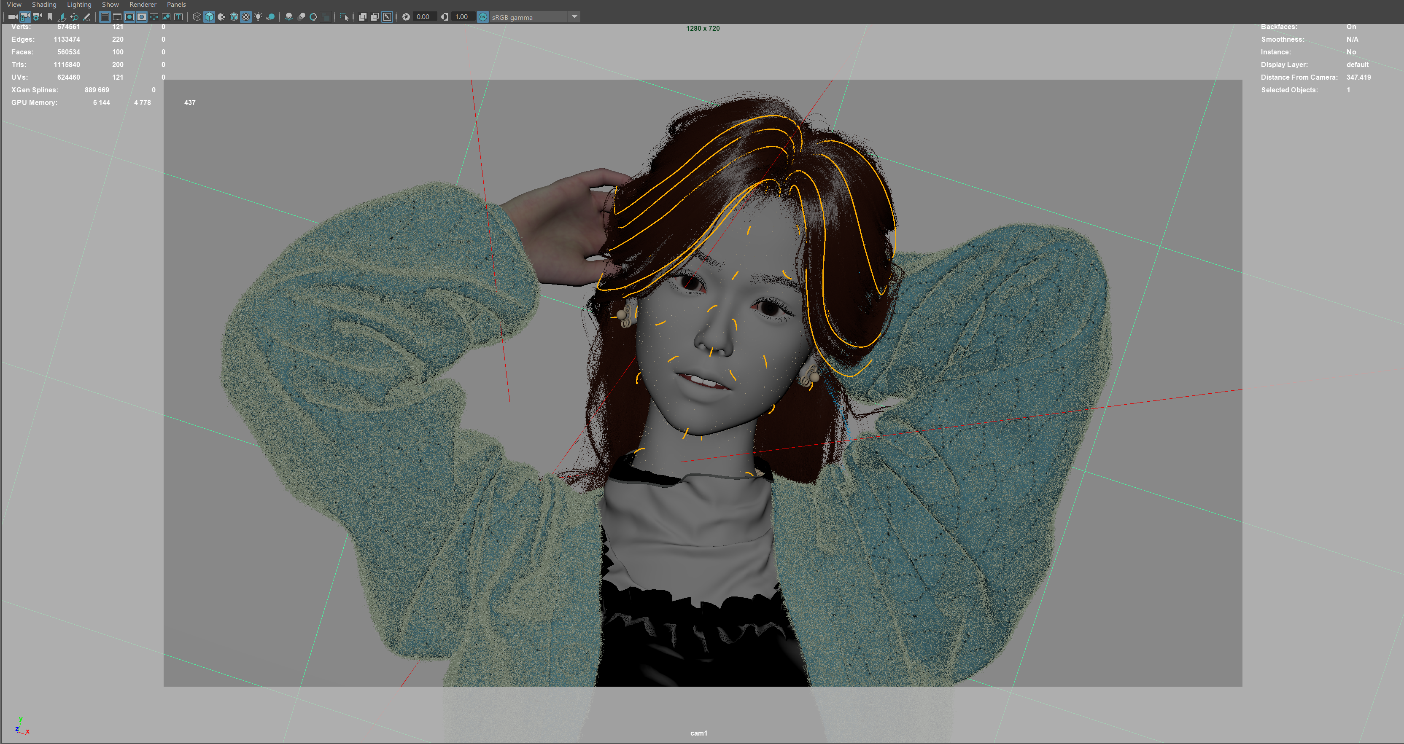The height and width of the screenshot is (744, 1404).
Task: Click the Bookmarks icon
Action: tap(50, 17)
